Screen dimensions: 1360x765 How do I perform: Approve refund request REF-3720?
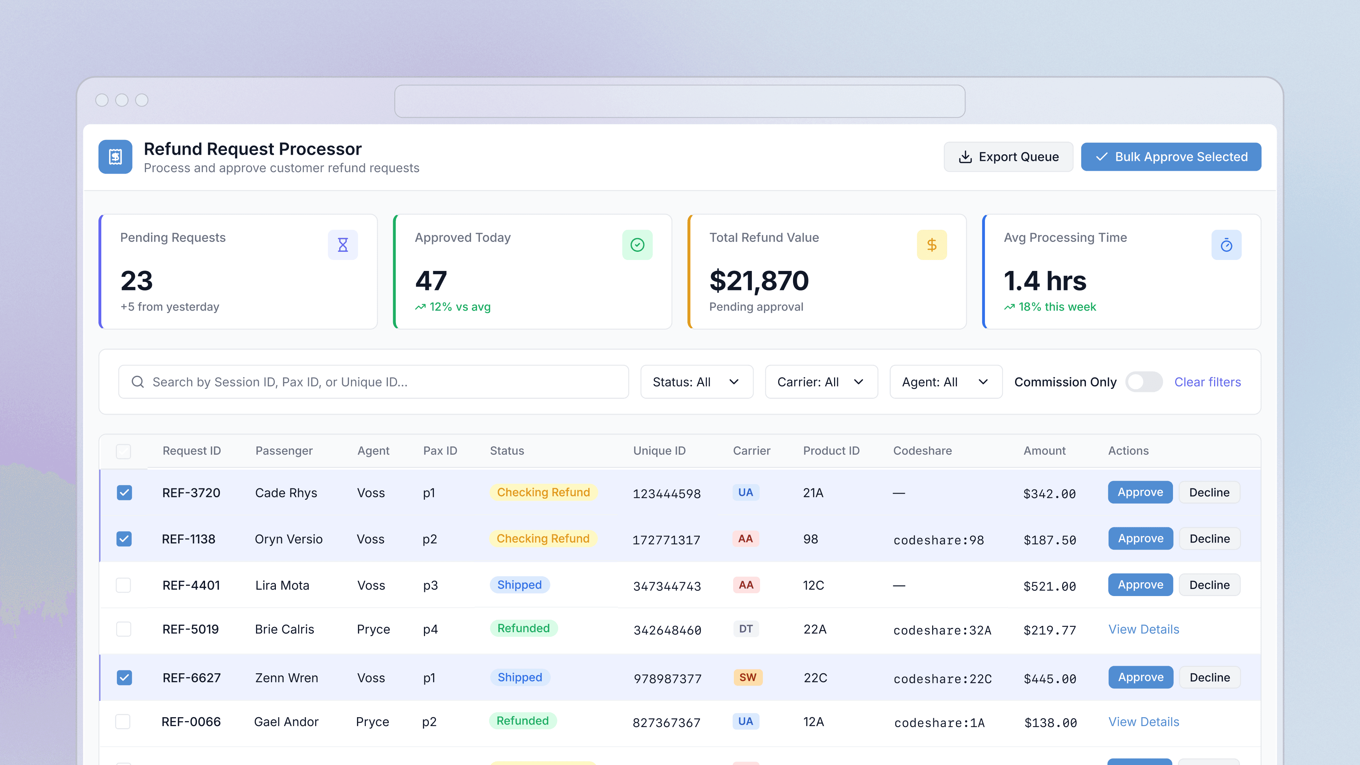(x=1140, y=492)
